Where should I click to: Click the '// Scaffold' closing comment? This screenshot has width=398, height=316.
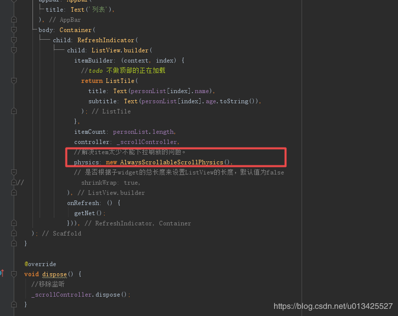62,234
